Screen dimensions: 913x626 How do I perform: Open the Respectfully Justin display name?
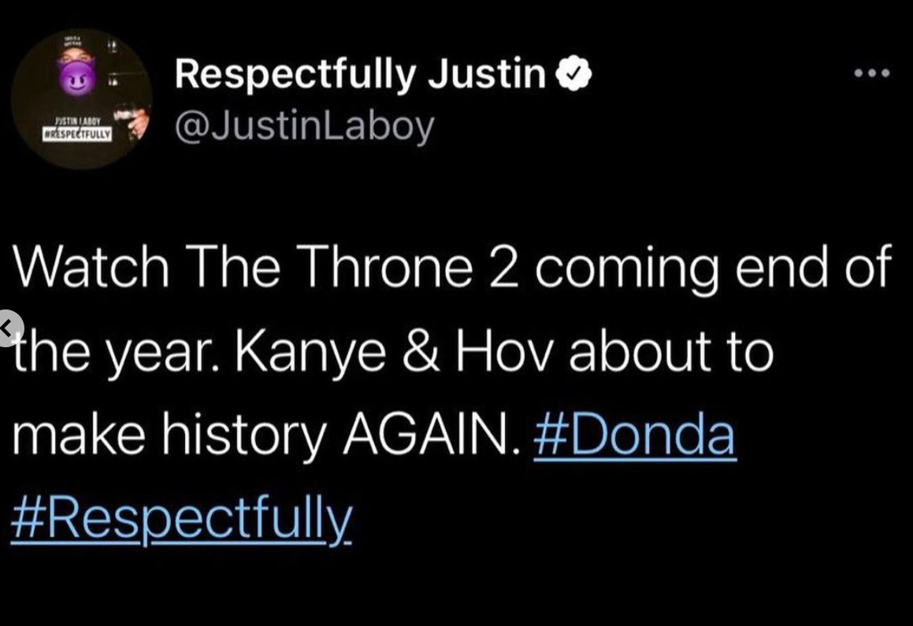click(360, 75)
